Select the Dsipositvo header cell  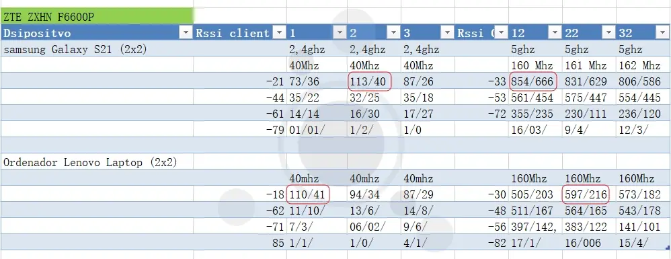click(x=97, y=32)
